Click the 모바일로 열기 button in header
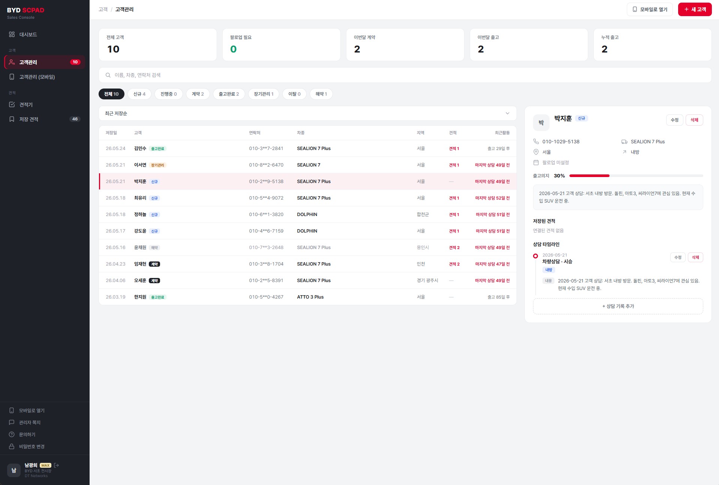 [x=650, y=9]
